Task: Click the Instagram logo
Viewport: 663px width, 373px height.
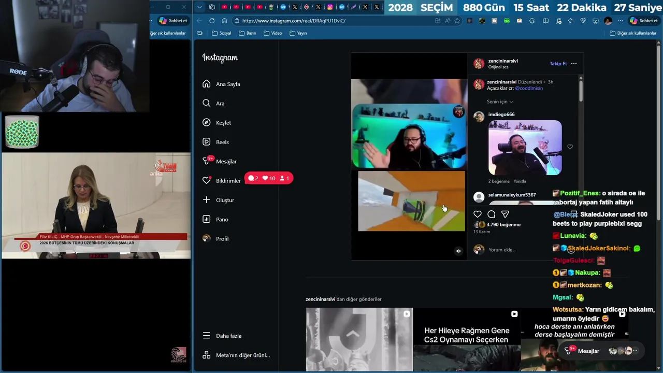Action: click(220, 58)
